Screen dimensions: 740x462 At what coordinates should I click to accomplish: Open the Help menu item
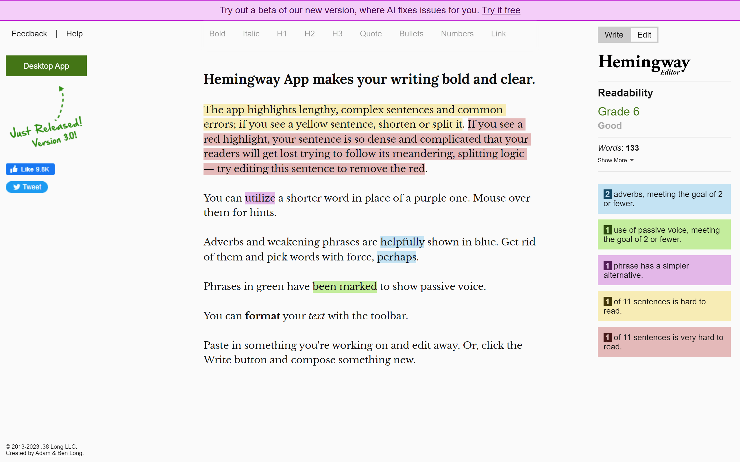click(74, 33)
